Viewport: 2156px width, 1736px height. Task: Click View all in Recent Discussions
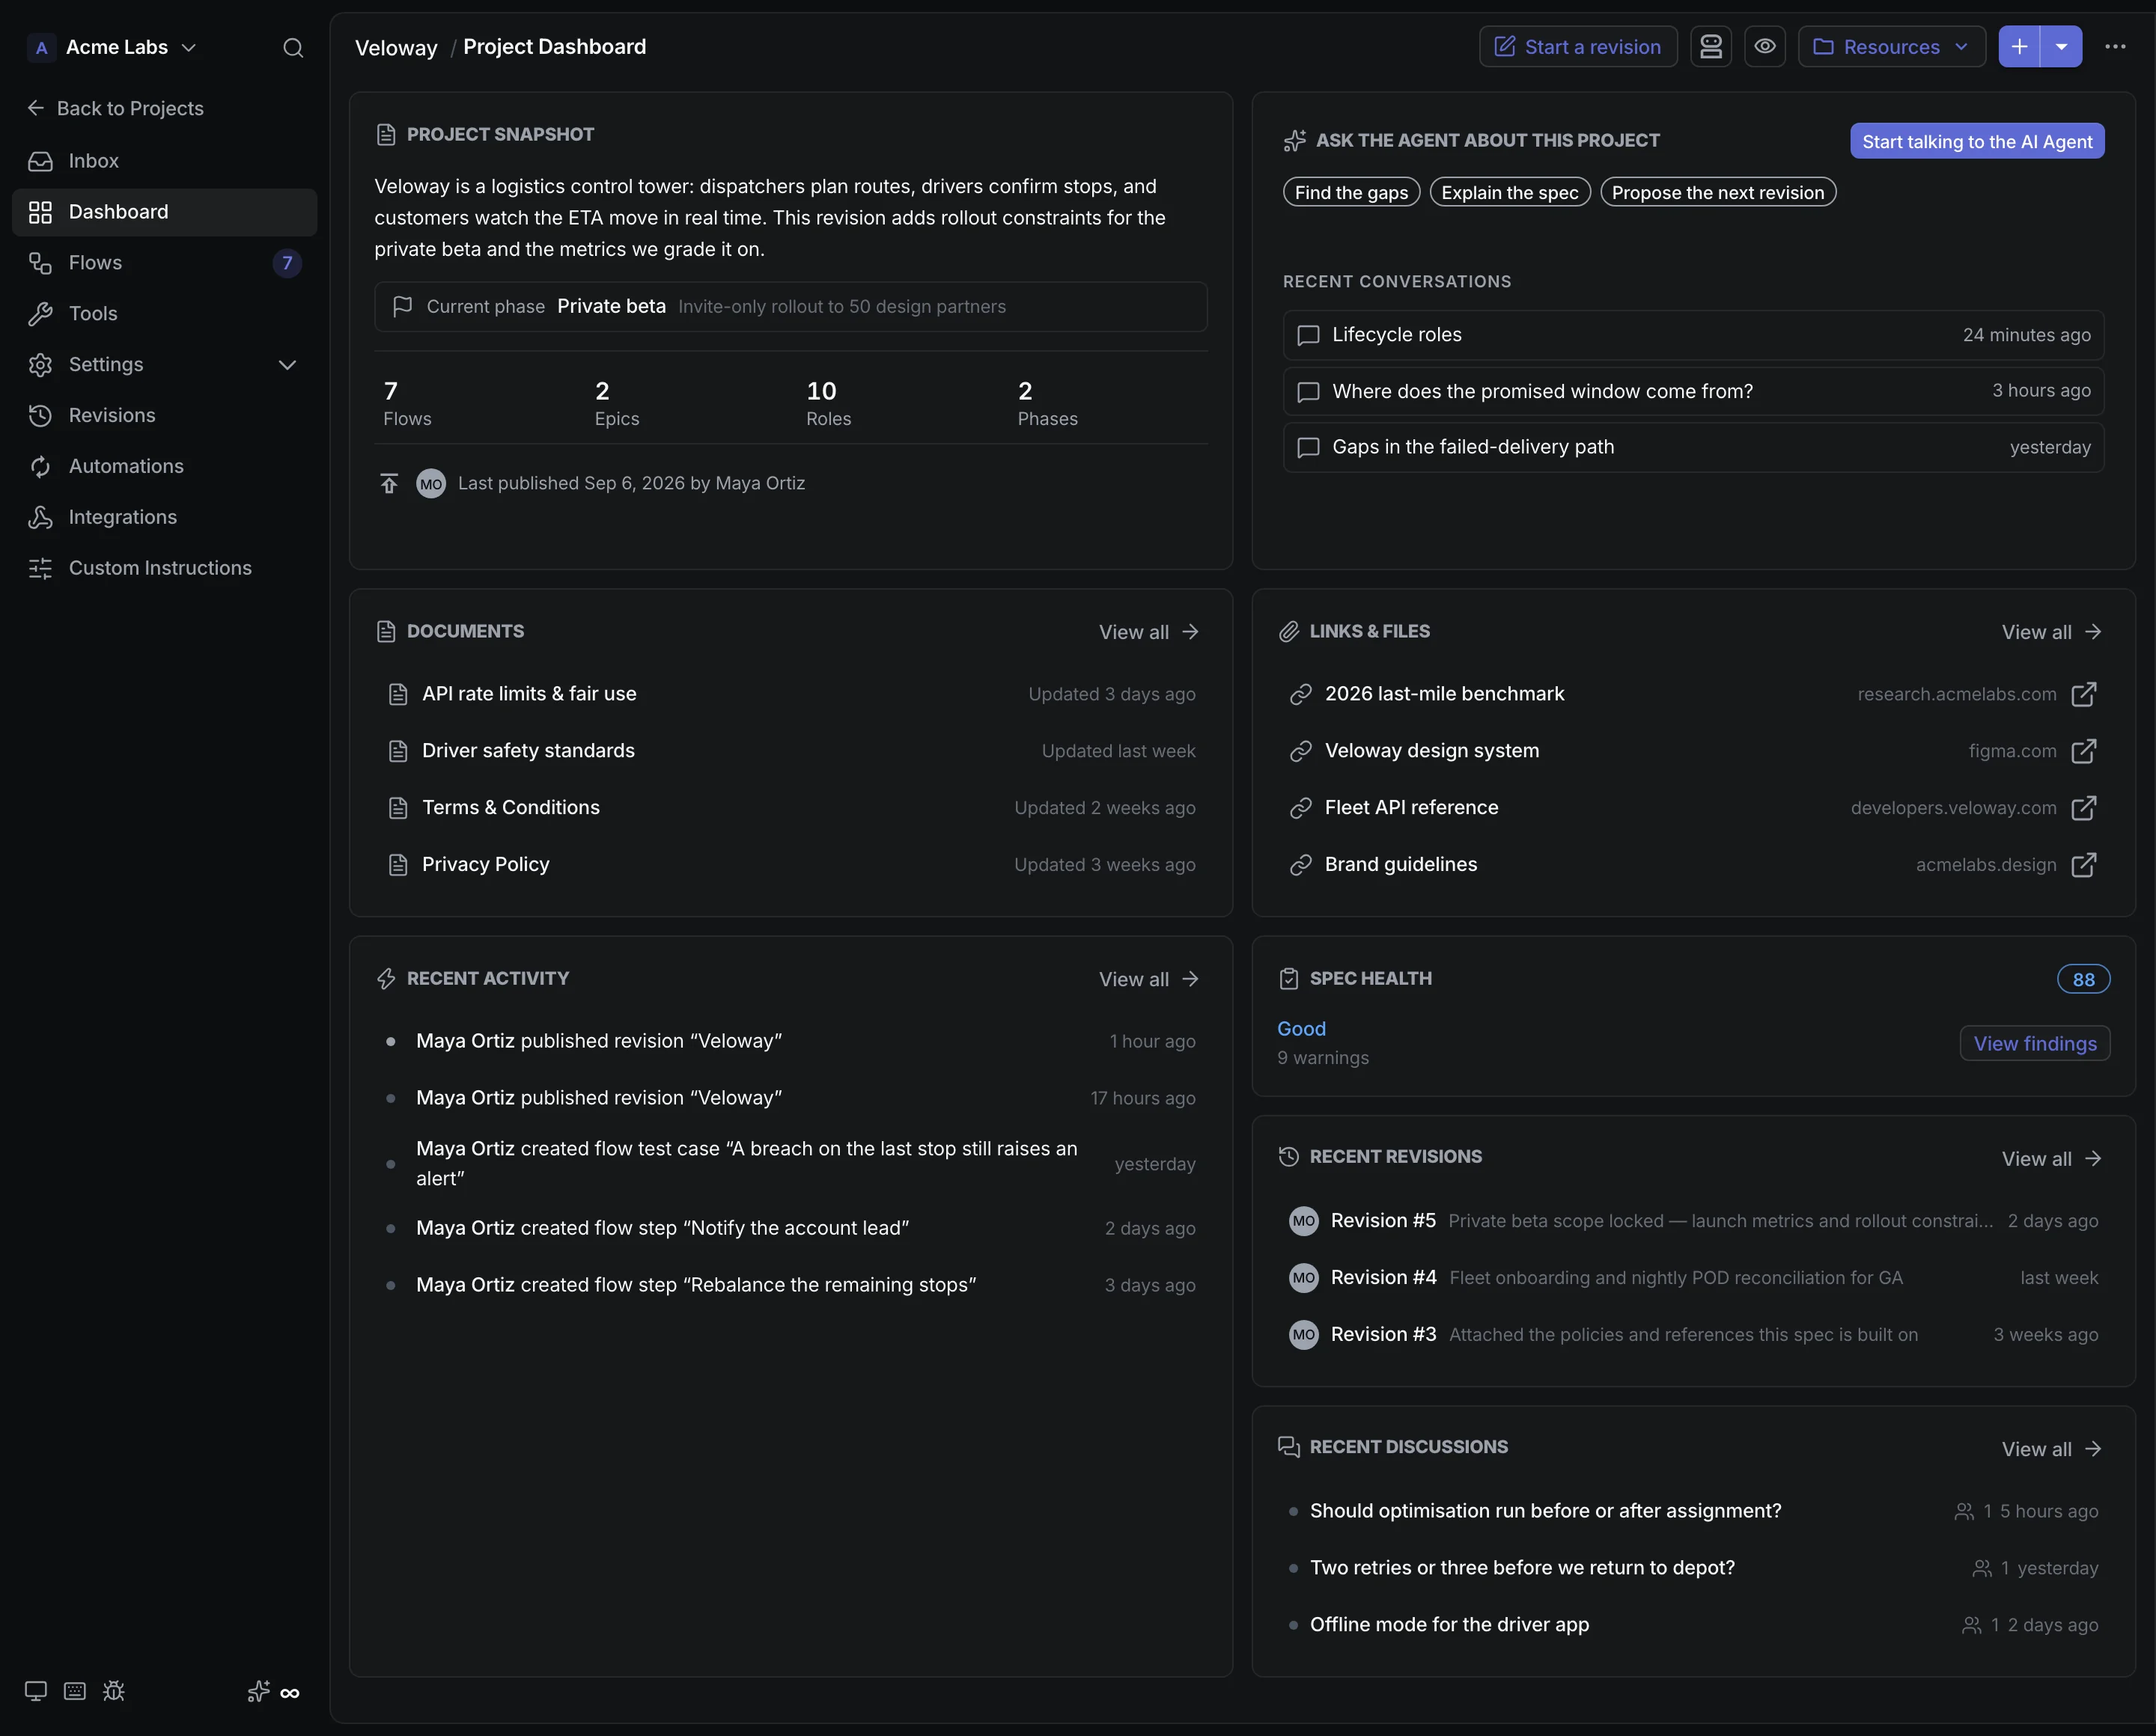2051,1449
